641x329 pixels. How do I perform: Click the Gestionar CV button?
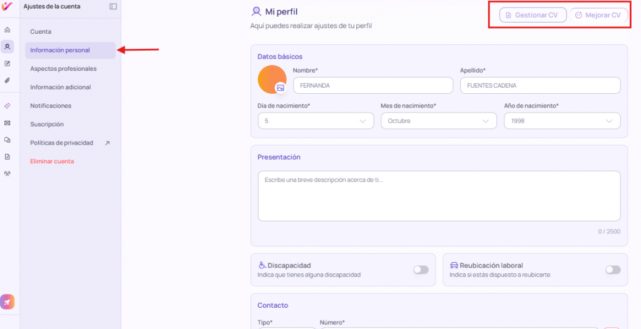coord(533,15)
